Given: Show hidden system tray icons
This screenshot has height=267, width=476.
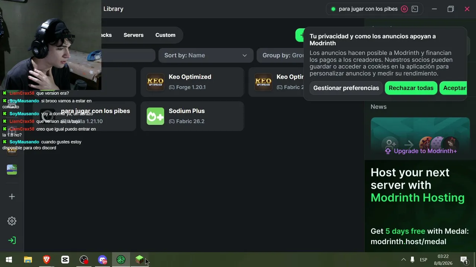Looking at the screenshot, I should pos(403,260).
